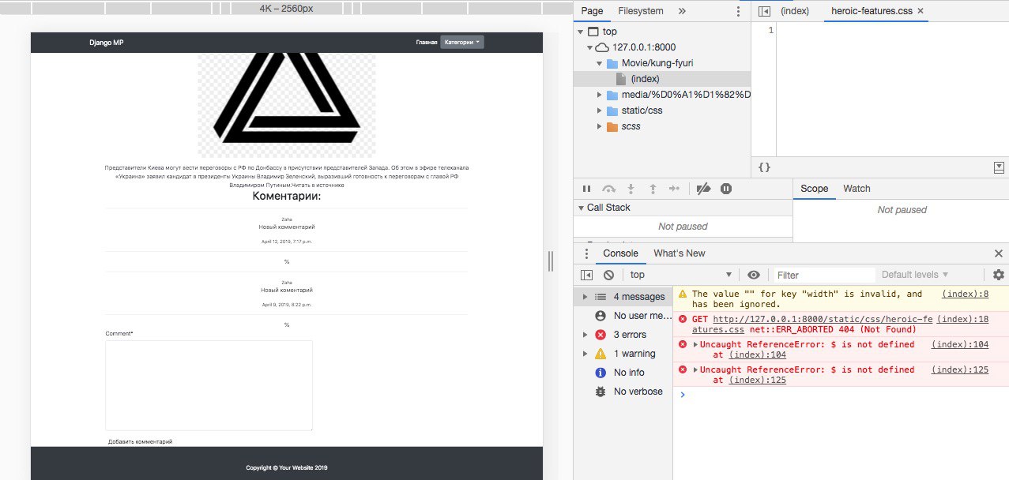Switch to the Scope tab

click(814, 189)
